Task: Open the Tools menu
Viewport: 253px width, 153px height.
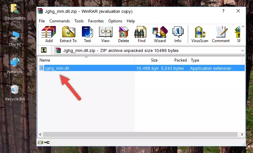Action: click(x=79, y=21)
